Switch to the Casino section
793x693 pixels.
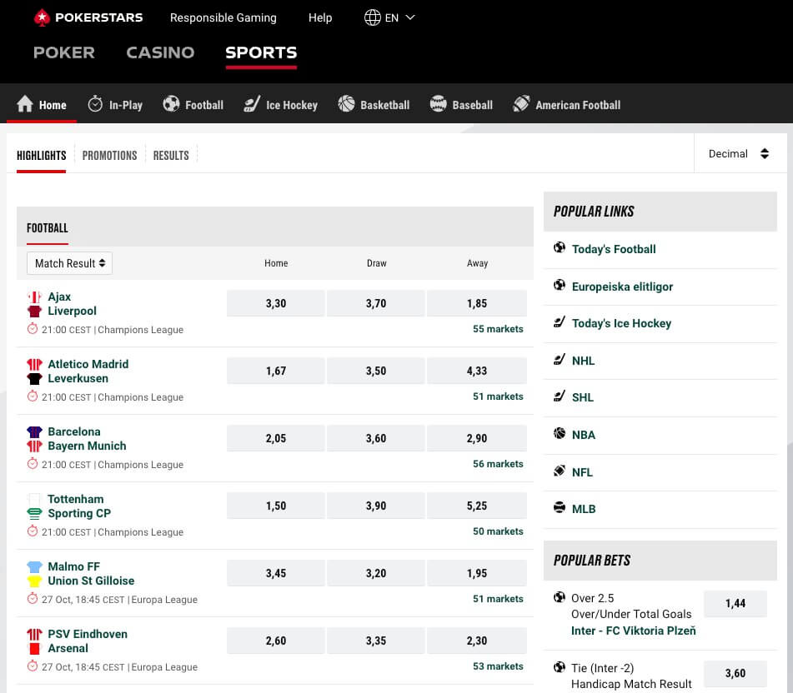(x=160, y=52)
